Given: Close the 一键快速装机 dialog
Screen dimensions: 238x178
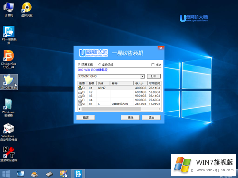Looking at the screenshot, I should coord(161,48).
